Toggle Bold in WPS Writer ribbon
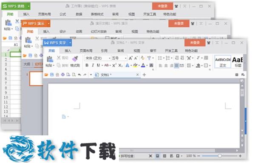Image resolution: width=255 pixels, height=163 pixels. pyautogui.click(x=87, y=65)
